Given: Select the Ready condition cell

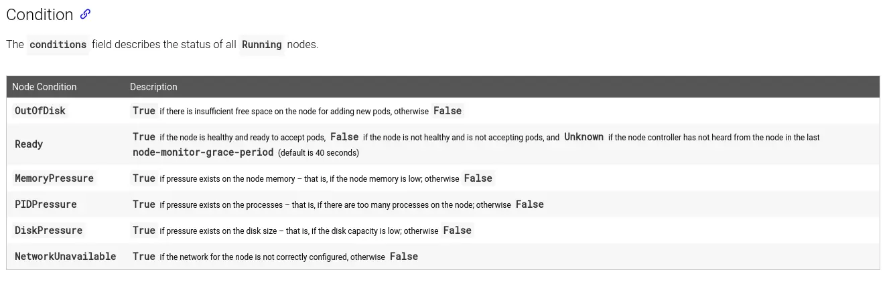Looking at the screenshot, I should pyautogui.click(x=29, y=144).
